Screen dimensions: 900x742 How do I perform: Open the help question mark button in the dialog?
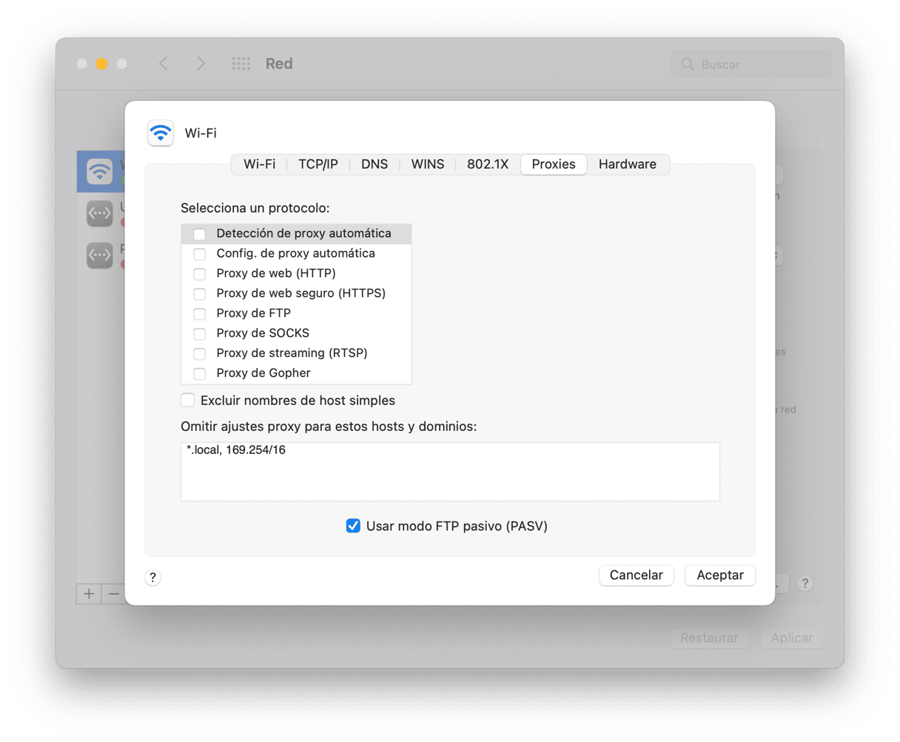pyautogui.click(x=152, y=578)
